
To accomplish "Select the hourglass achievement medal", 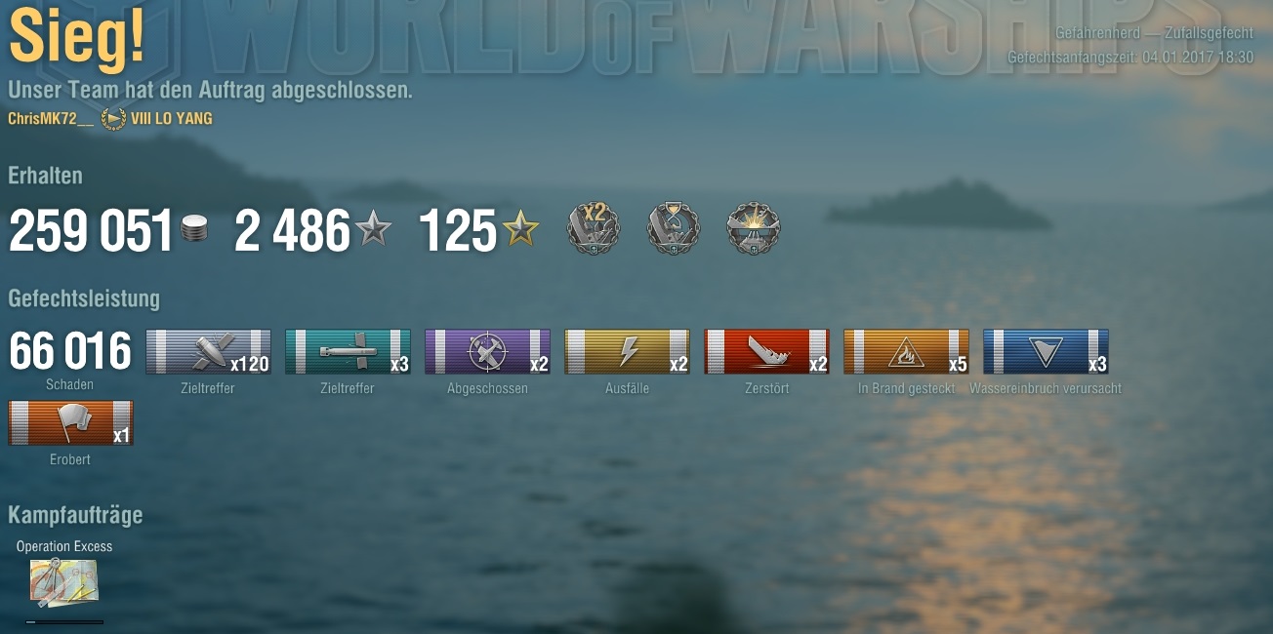I will point(674,229).
